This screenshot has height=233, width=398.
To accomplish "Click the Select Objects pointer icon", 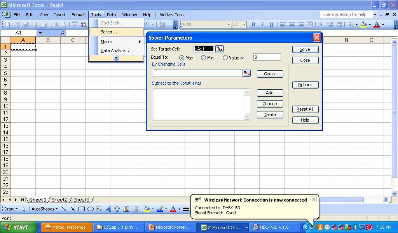I will [24, 209].
